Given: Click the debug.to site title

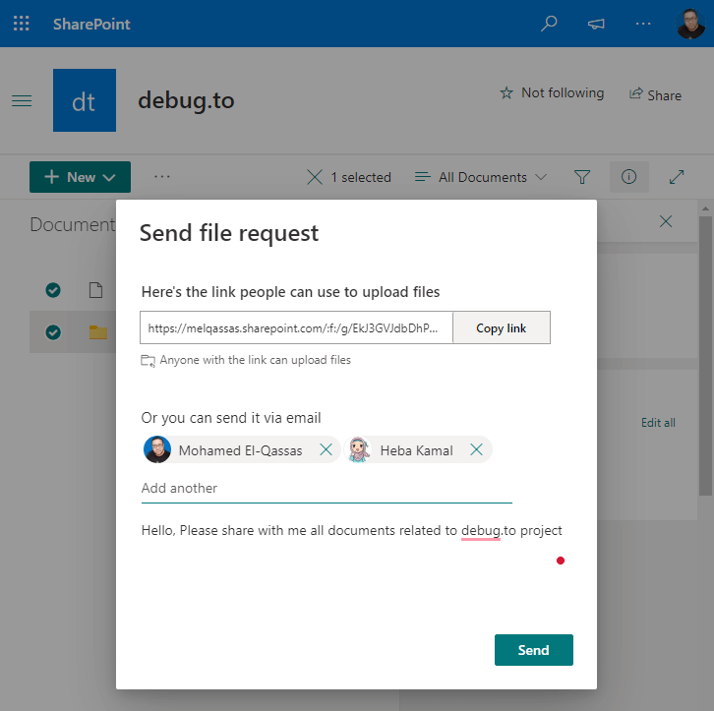Looking at the screenshot, I should (x=186, y=100).
